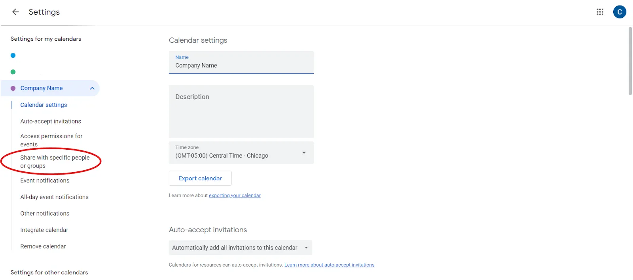Click the Settings for other calendars heading
Viewport: 633px width, 280px height.
point(49,272)
